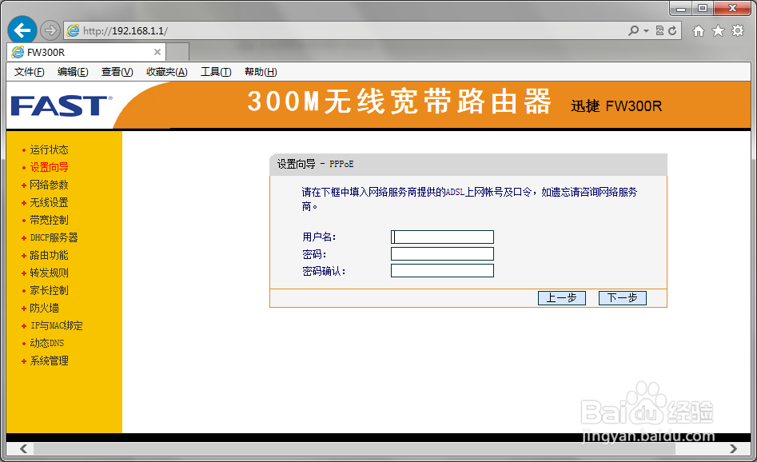The width and height of the screenshot is (757, 462).
Task: Open 家长控制 in the sidebar
Action: tap(49, 291)
